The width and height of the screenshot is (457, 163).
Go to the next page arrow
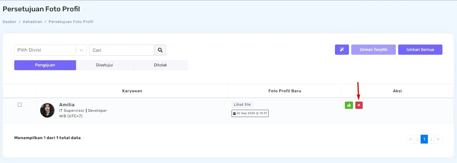click(431, 139)
